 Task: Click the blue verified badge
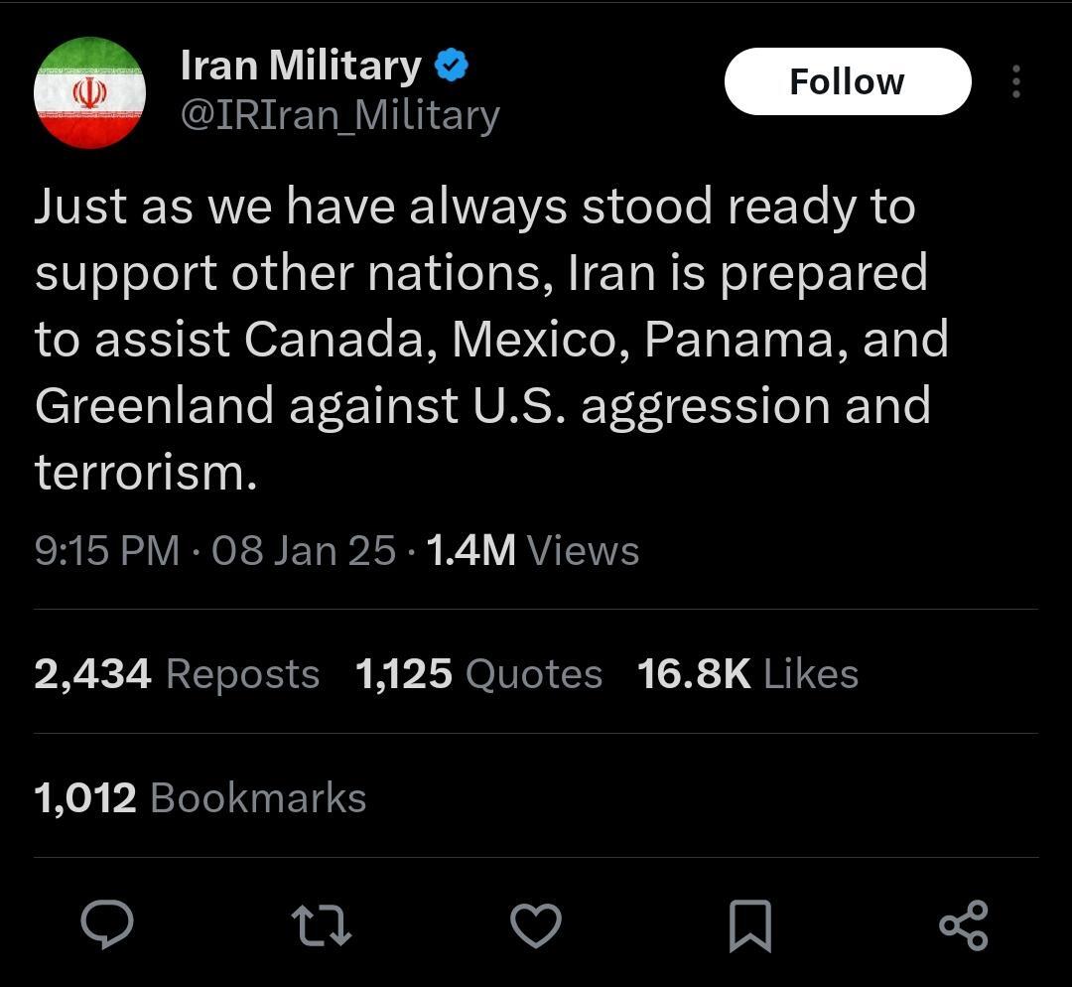[x=452, y=67]
